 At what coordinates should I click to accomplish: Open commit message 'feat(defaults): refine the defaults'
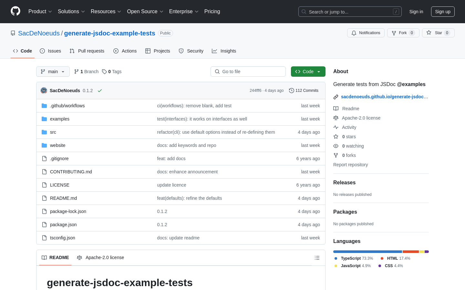pos(190,198)
